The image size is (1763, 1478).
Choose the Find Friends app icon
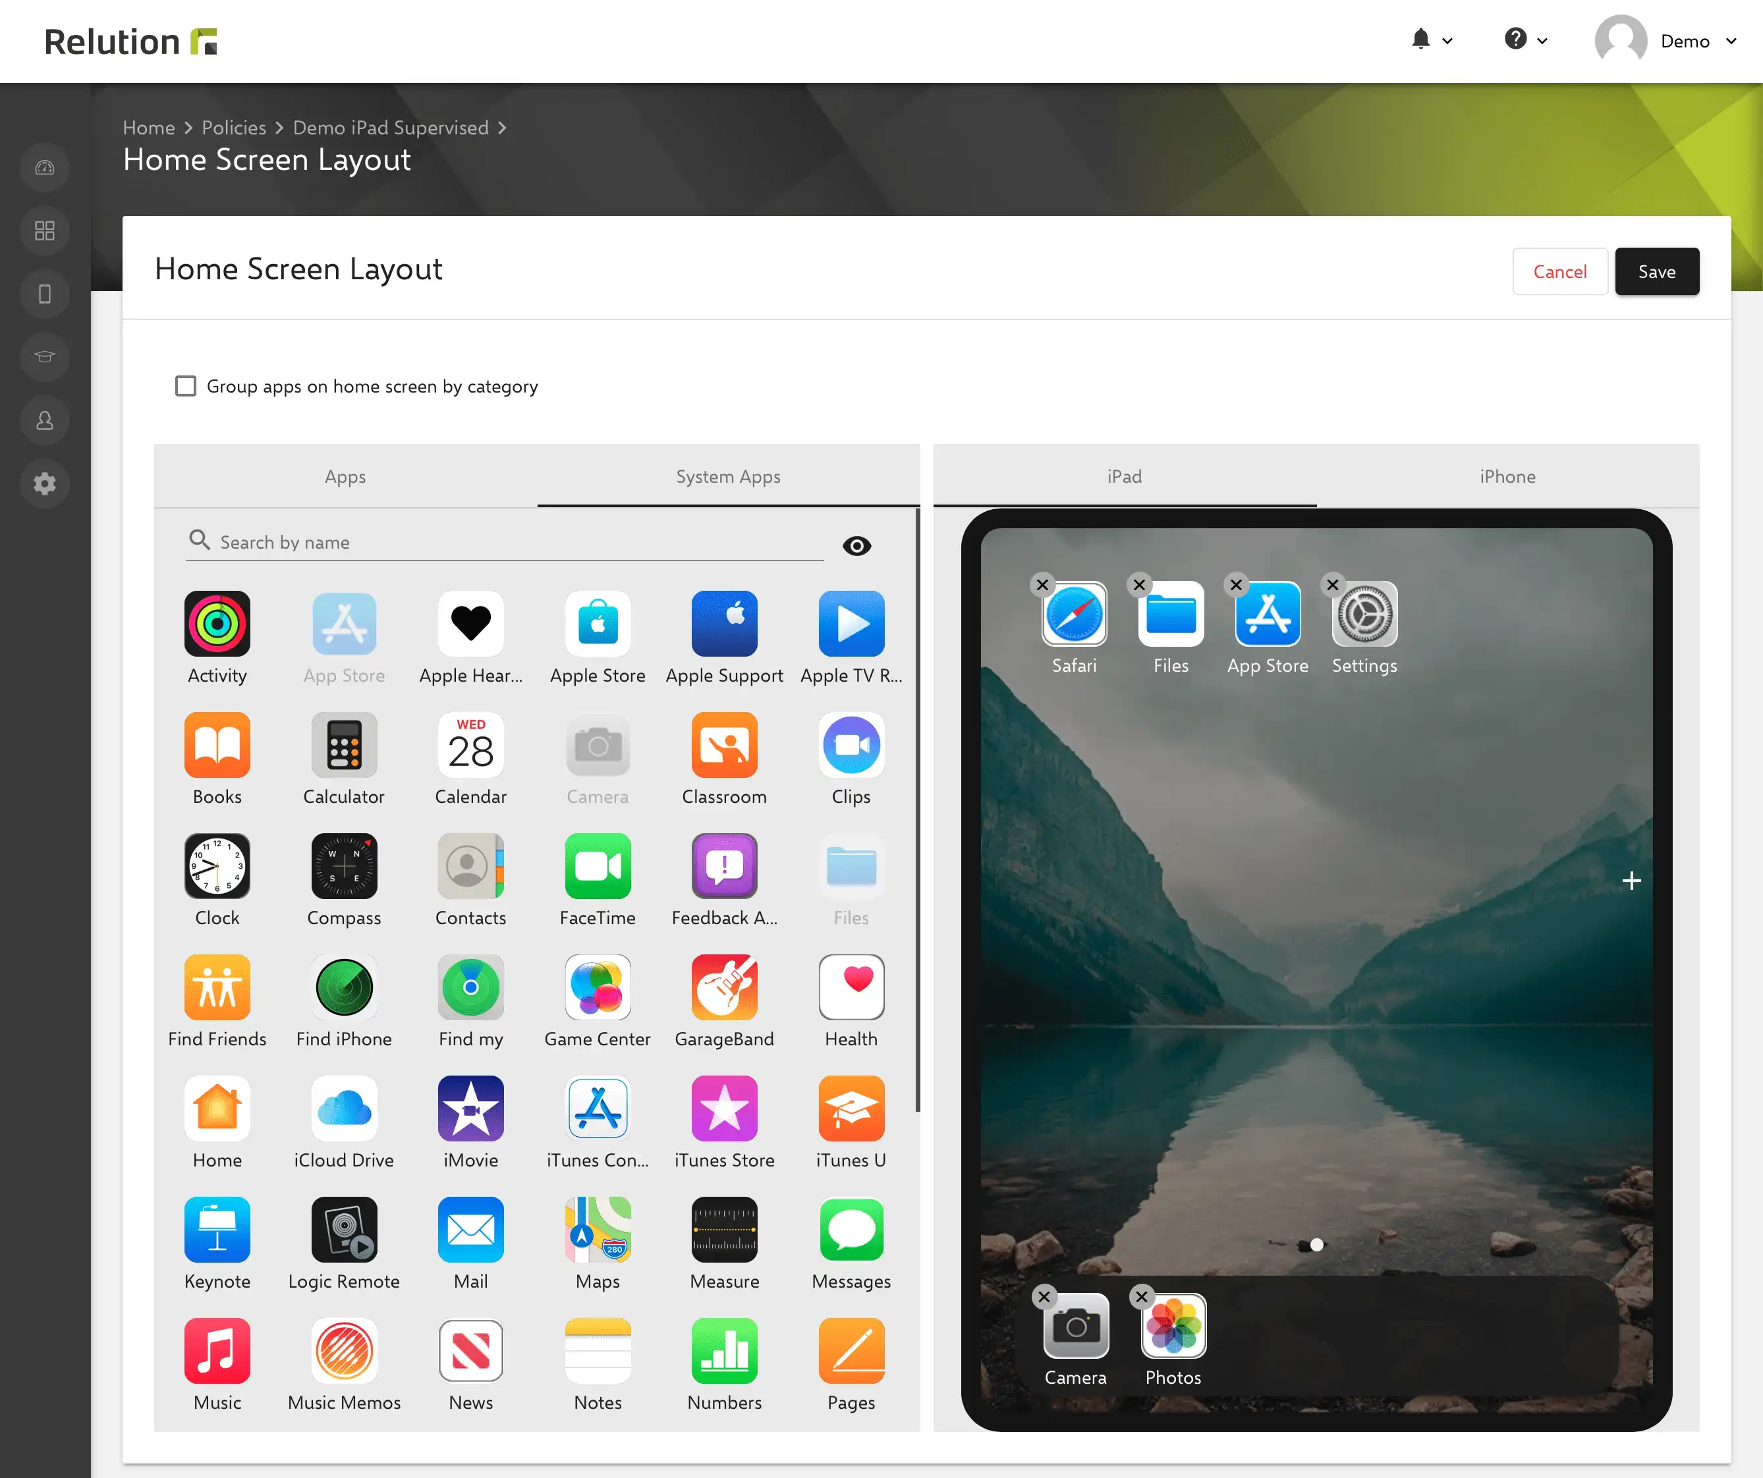point(217,987)
